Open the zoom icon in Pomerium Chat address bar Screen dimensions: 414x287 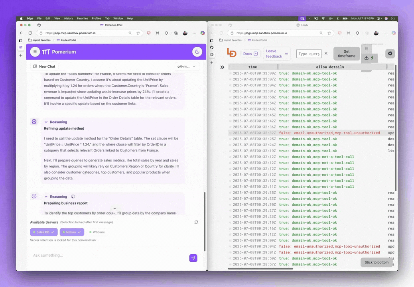point(130,33)
